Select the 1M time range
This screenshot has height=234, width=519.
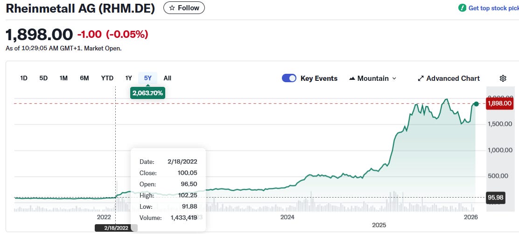[x=63, y=78]
